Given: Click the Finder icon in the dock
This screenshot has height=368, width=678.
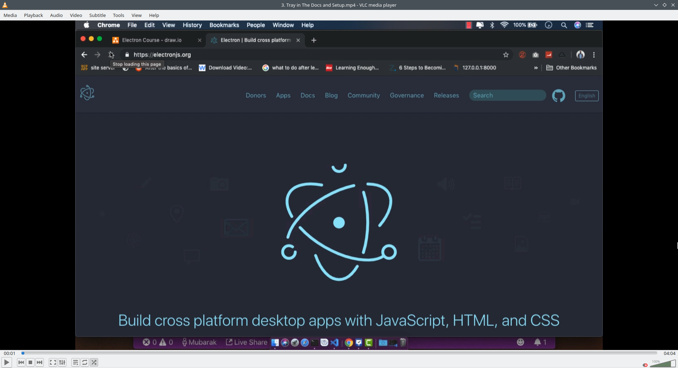Looking at the screenshot, I should (x=275, y=343).
